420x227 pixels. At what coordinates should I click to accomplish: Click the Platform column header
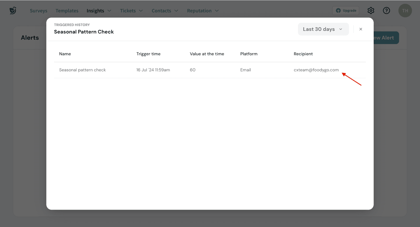click(249, 54)
